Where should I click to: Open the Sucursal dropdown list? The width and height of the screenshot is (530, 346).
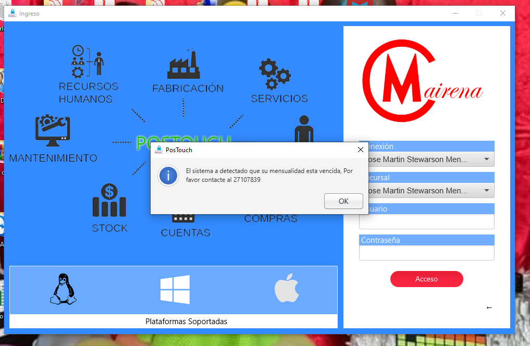click(x=486, y=191)
